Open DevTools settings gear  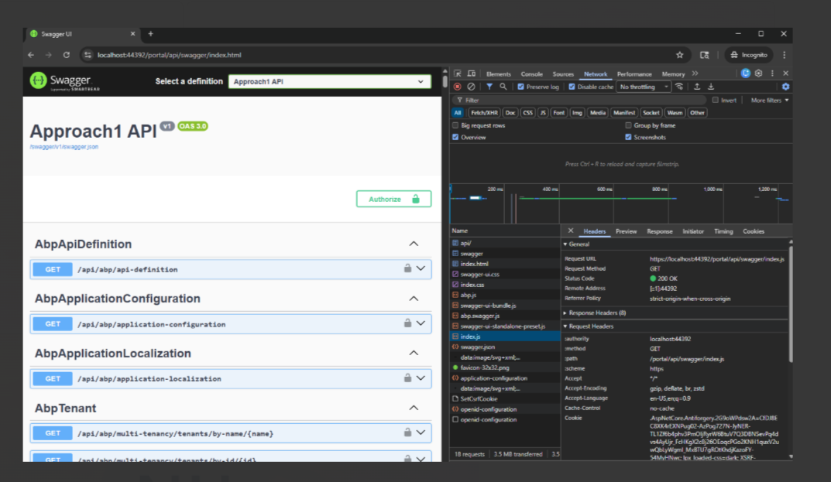tap(758, 73)
